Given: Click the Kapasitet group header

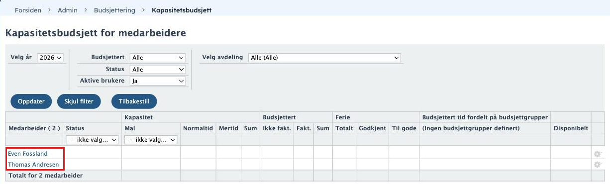Looking at the screenshot, I should (x=138, y=117).
